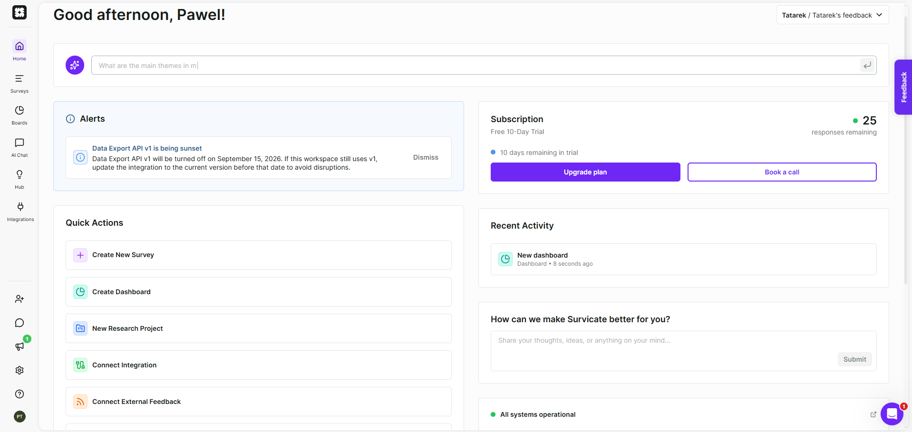Click the Connect External Feedback RSS icon
912x432 pixels.
80,402
